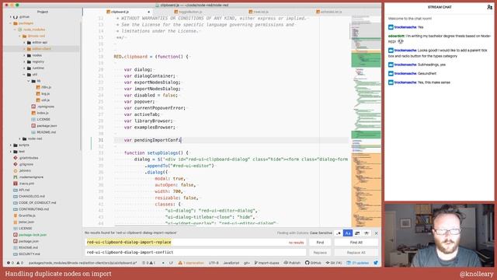Toggle whole word find option
This screenshot has height=280, width=497.
[x=367, y=233]
